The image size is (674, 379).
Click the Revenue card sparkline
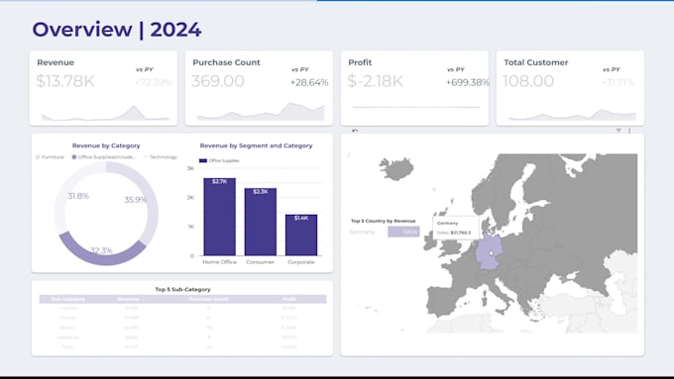pos(105,114)
